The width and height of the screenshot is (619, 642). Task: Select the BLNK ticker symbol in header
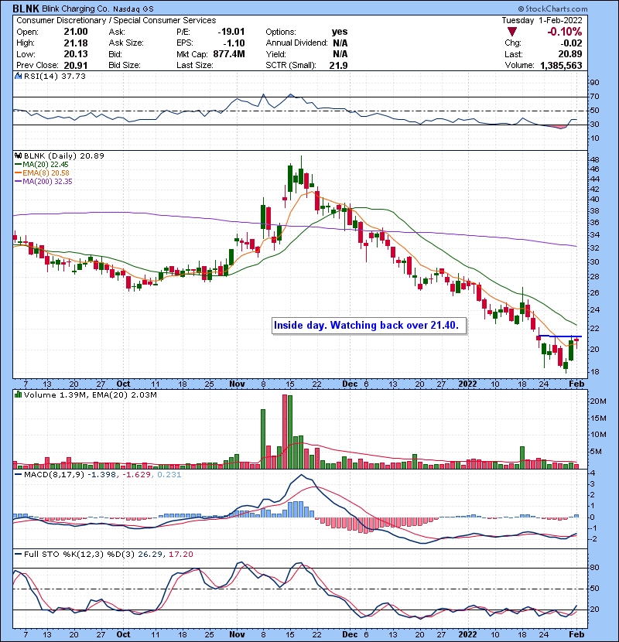pos(26,9)
